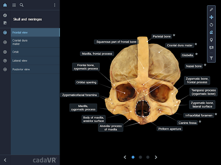Viewport: 221px width, 165px height.
Task: Toggle the text labels 'a' icon
Action: coord(211,32)
